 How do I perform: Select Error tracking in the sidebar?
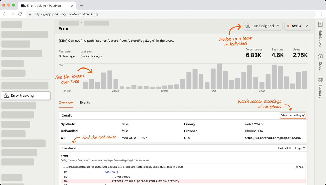click(x=26, y=96)
